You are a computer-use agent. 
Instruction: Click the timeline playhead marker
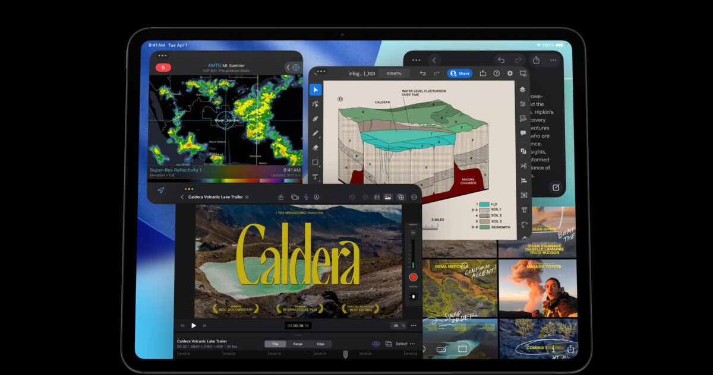345,354
